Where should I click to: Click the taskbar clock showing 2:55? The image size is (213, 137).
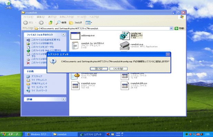point(207,134)
